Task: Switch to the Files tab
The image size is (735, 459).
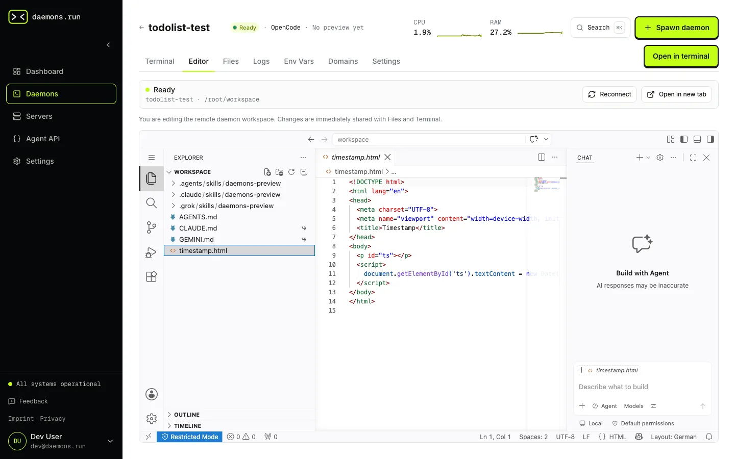Action: pyautogui.click(x=231, y=61)
